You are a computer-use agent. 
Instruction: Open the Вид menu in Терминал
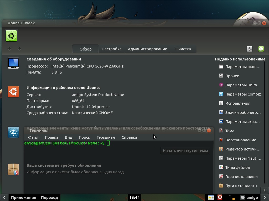pyautogui.click(x=69, y=137)
